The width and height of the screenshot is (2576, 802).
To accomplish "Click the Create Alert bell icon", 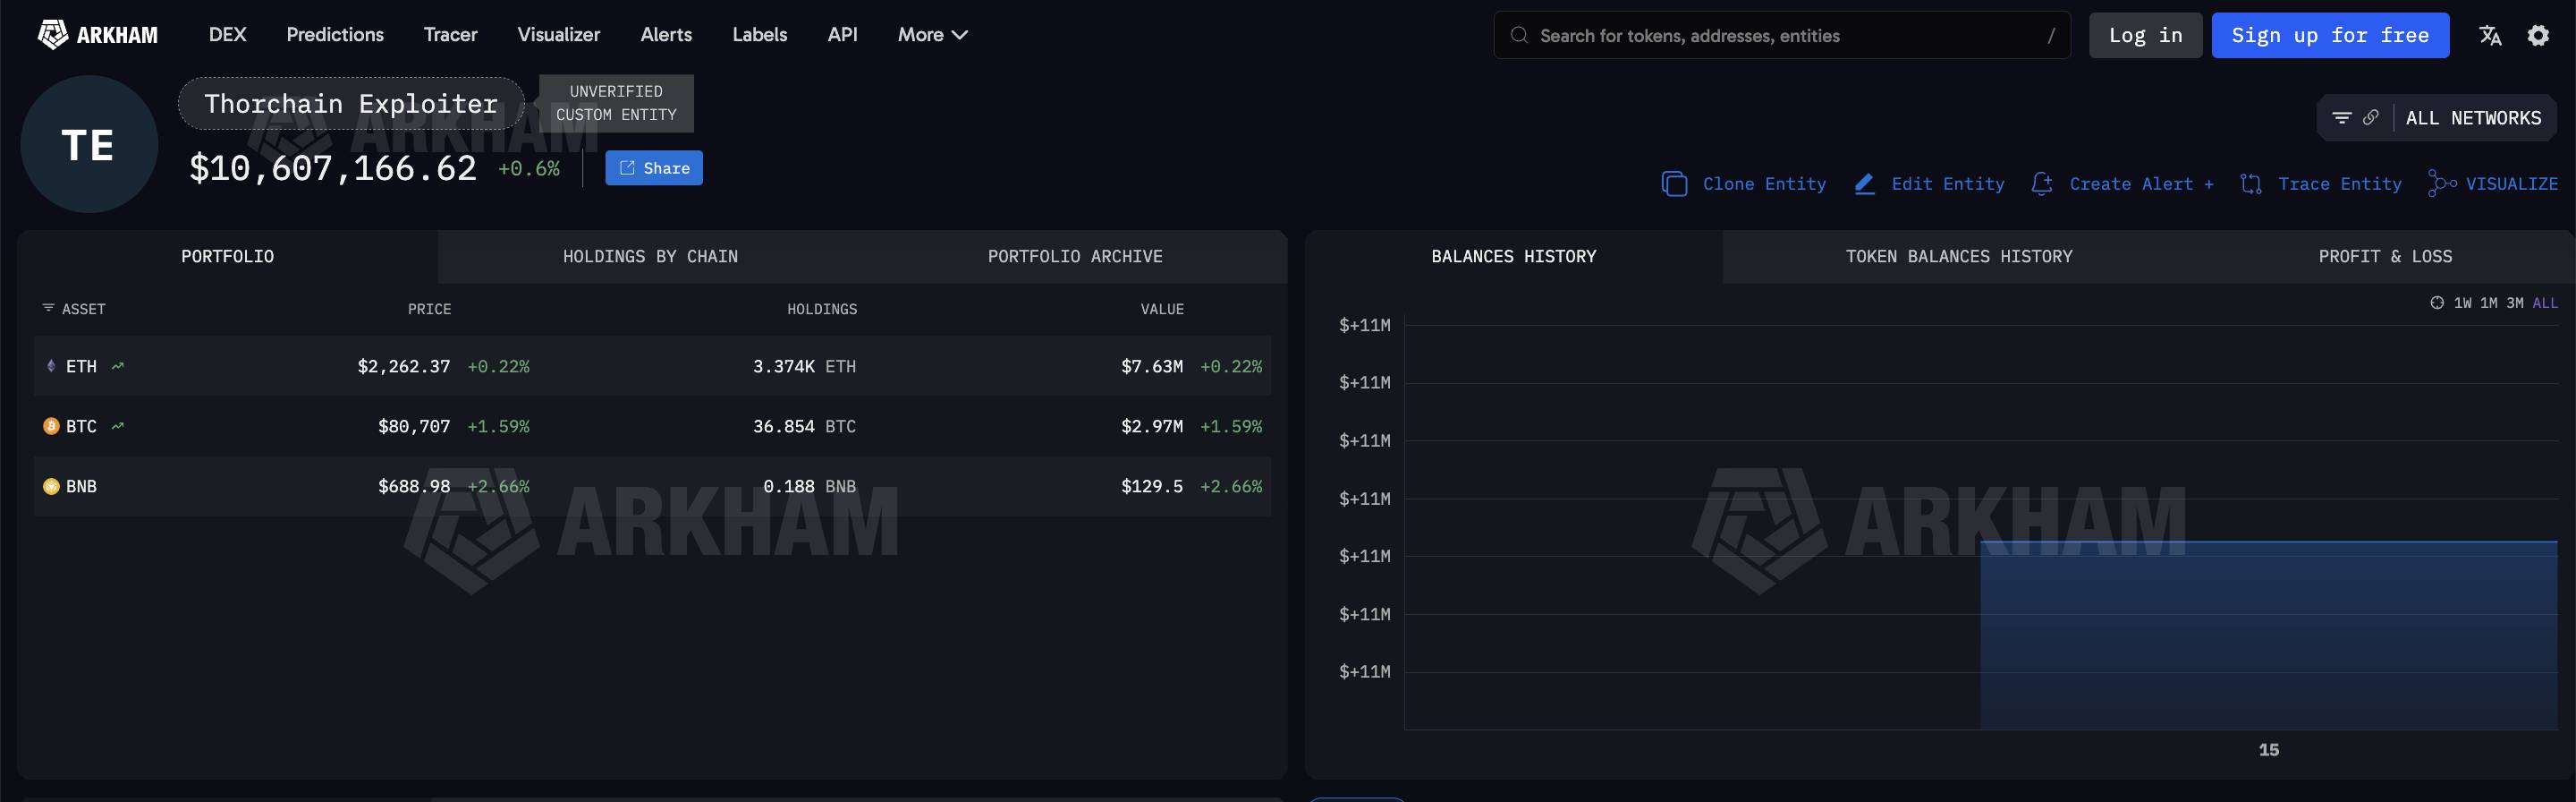I will 2042,184.
